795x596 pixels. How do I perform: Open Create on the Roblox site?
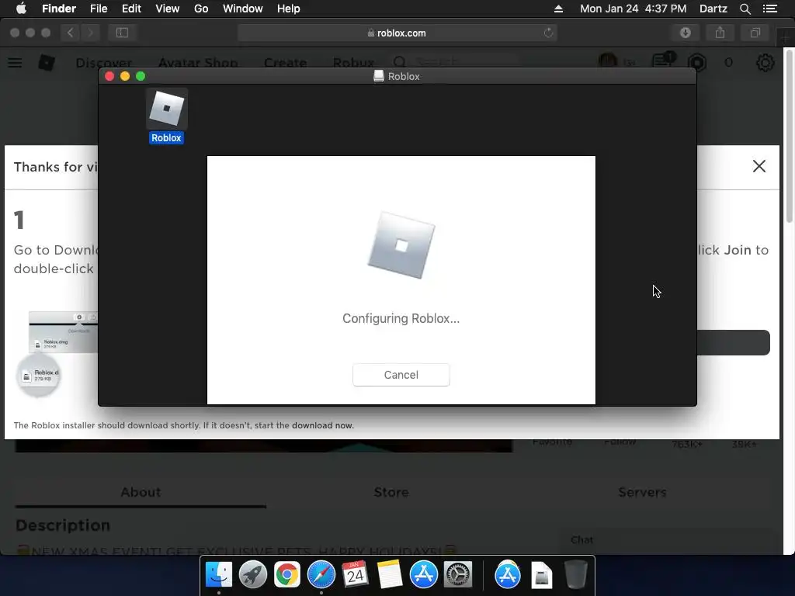[285, 63]
